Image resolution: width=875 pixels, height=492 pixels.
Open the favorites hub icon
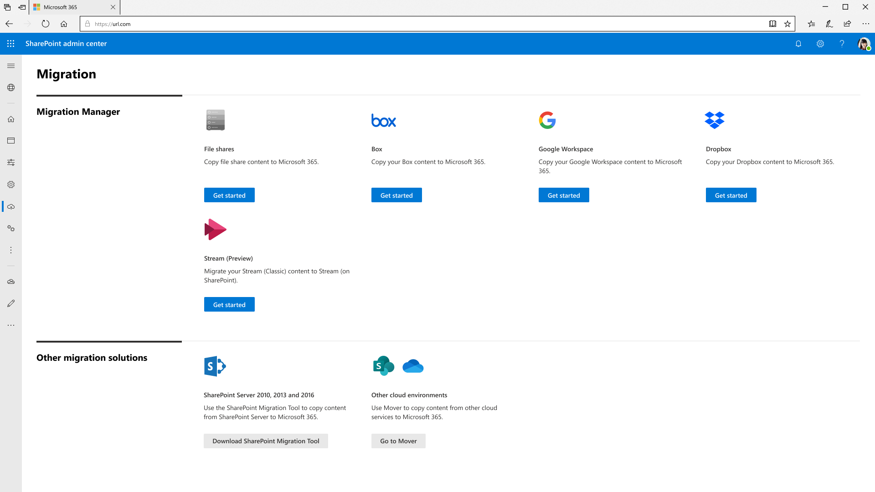(811, 24)
